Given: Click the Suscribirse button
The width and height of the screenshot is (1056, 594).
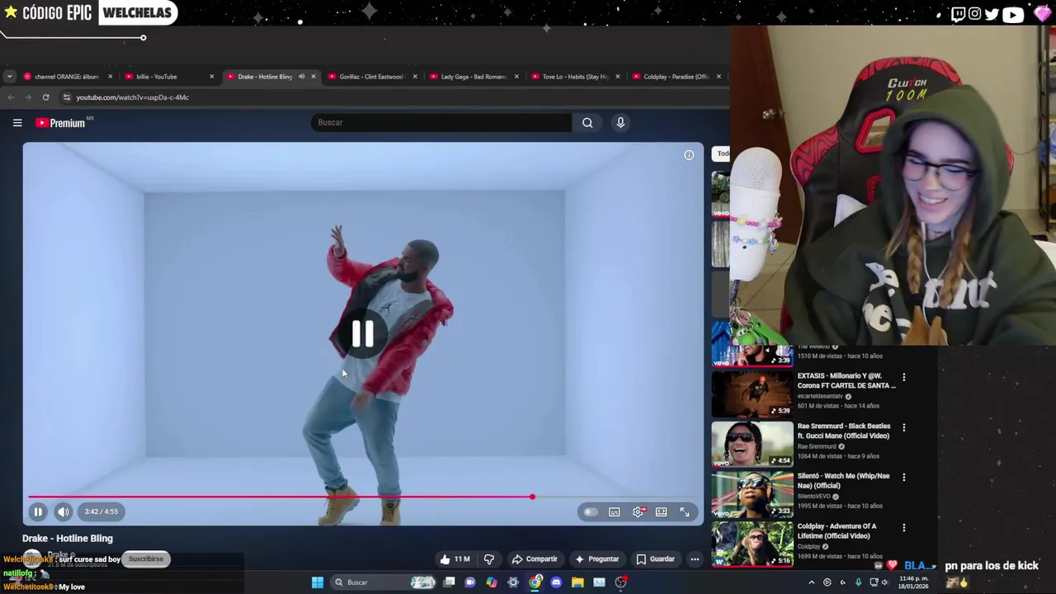Looking at the screenshot, I should 146,559.
